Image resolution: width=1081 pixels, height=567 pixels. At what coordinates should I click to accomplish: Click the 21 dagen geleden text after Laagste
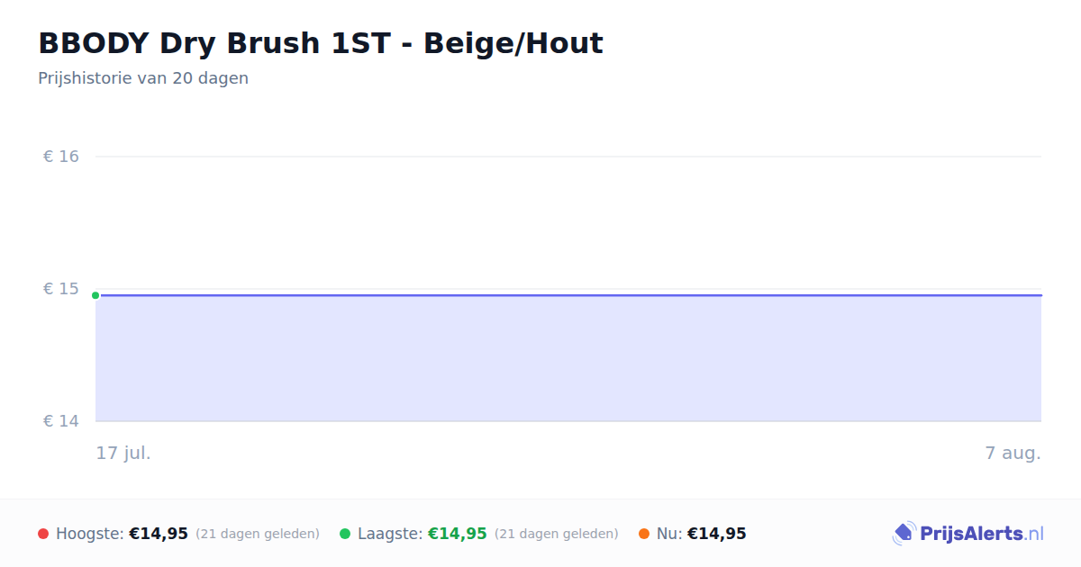(557, 534)
